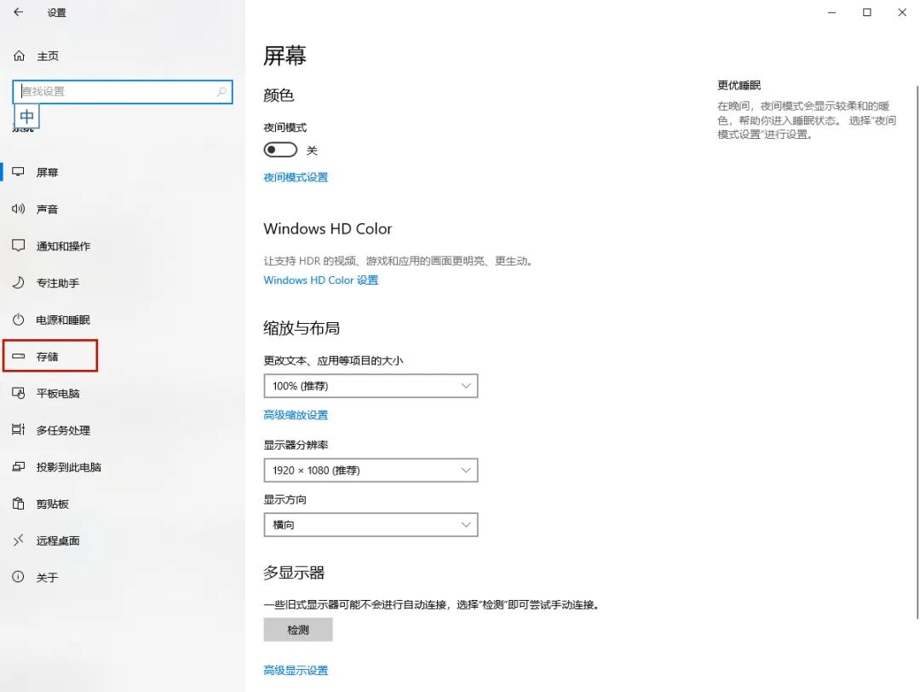Open the 存储 (Storage) settings page
Screen dimensions: 920x692
tap(47, 356)
